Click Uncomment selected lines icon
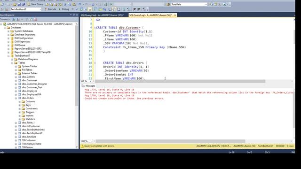The image size is (301, 169). [x=128, y=9]
